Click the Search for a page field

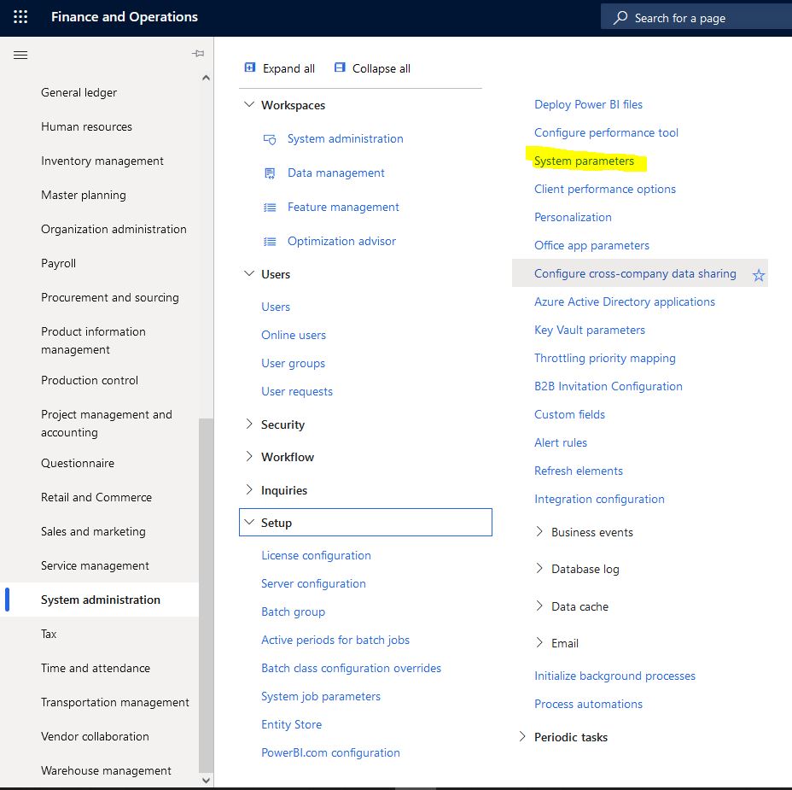pyautogui.click(x=696, y=18)
